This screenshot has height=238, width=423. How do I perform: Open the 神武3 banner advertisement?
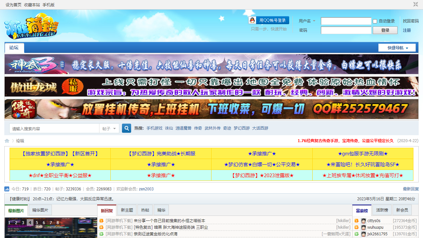pyautogui.click(x=211, y=64)
